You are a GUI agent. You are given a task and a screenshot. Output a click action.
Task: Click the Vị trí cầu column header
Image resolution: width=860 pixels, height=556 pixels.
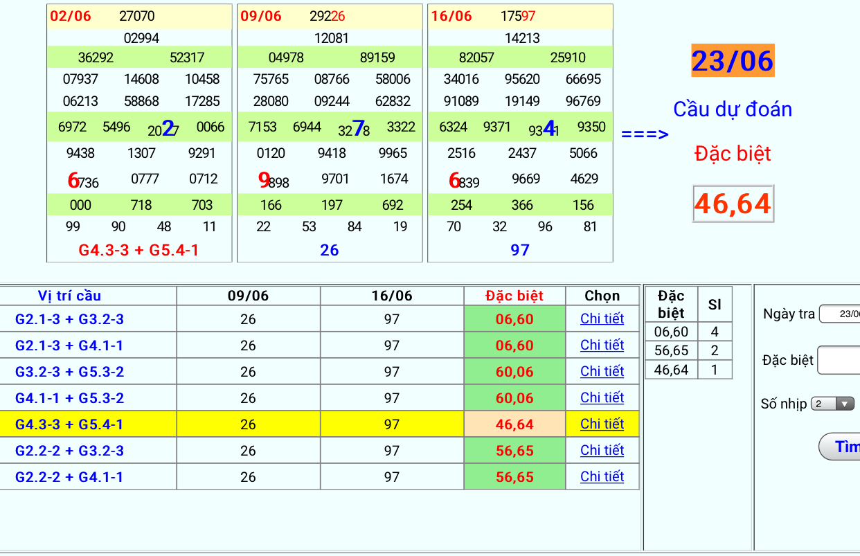[69, 296]
